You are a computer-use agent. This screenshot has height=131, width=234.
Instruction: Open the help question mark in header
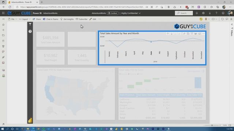[x=216, y=13]
